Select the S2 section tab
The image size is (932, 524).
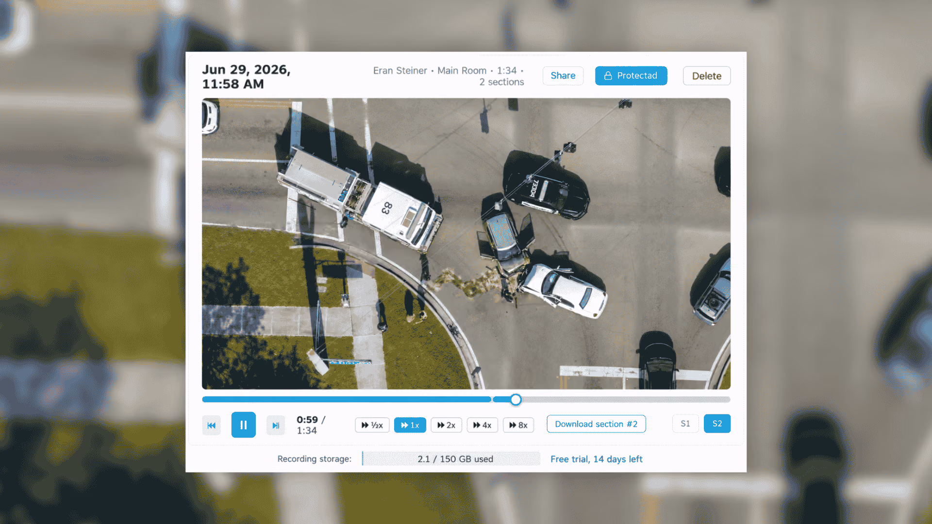(x=717, y=424)
